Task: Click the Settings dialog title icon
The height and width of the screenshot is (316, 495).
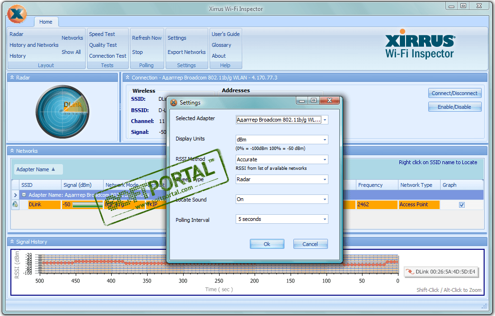Action: [174, 103]
